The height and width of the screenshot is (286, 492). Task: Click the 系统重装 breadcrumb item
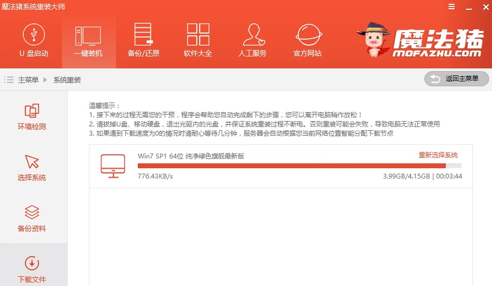[67, 80]
